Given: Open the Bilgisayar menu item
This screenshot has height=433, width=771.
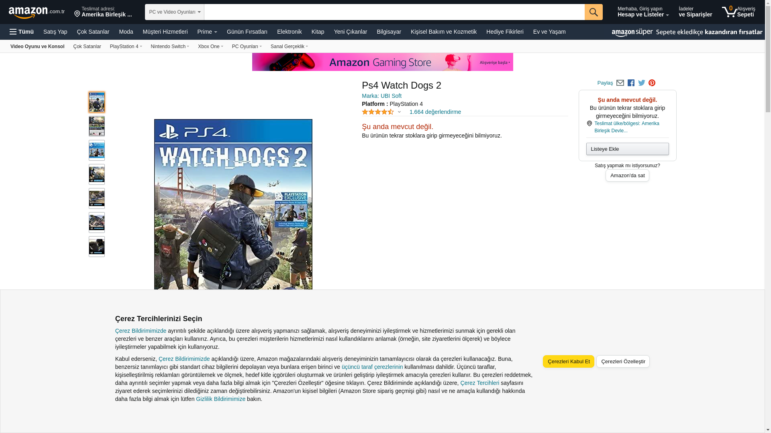Looking at the screenshot, I should coord(388,32).
